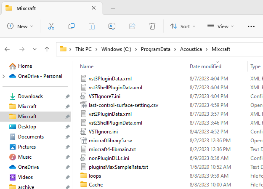The width and height of the screenshot is (263, 189).
Task: Select Music in navigation pane
Action: click(25, 157)
